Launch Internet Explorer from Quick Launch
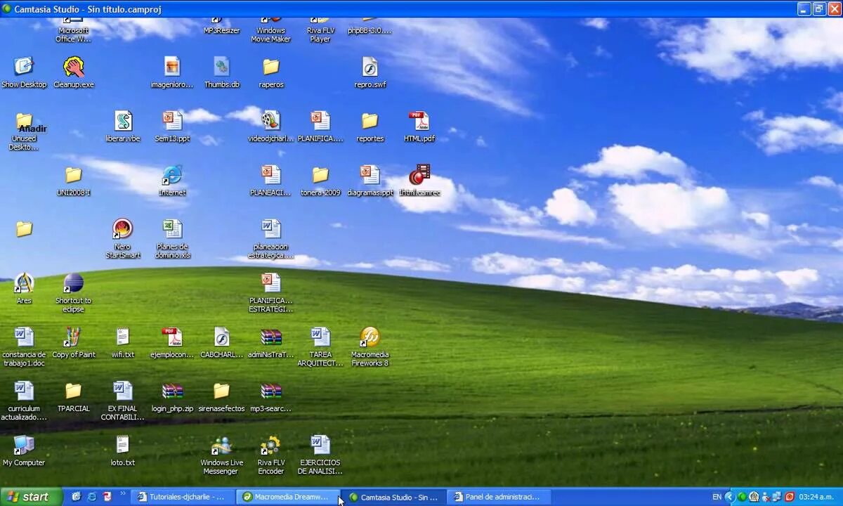The image size is (843, 506). (91, 497)
